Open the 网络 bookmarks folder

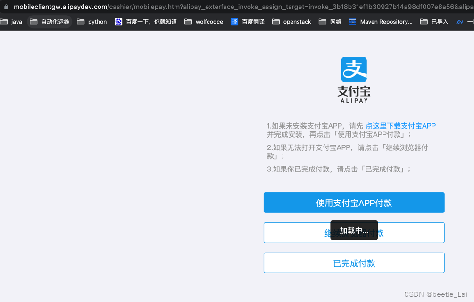(330, 22)
